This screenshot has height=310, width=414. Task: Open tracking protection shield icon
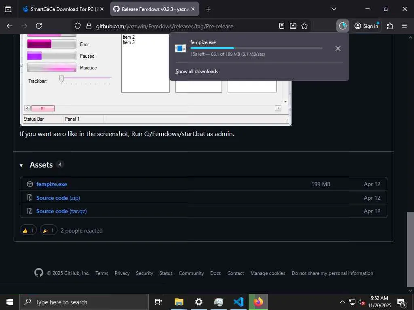(77, 26)
